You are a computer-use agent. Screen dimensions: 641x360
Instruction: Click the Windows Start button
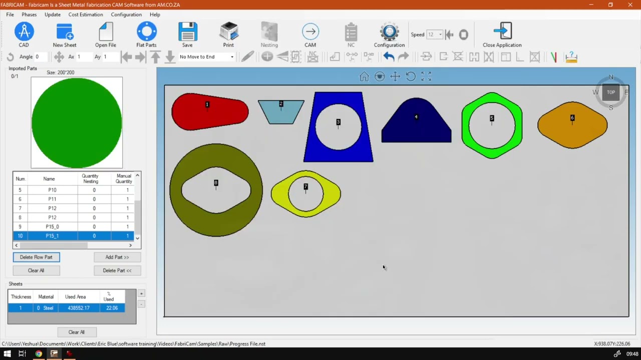8,354
